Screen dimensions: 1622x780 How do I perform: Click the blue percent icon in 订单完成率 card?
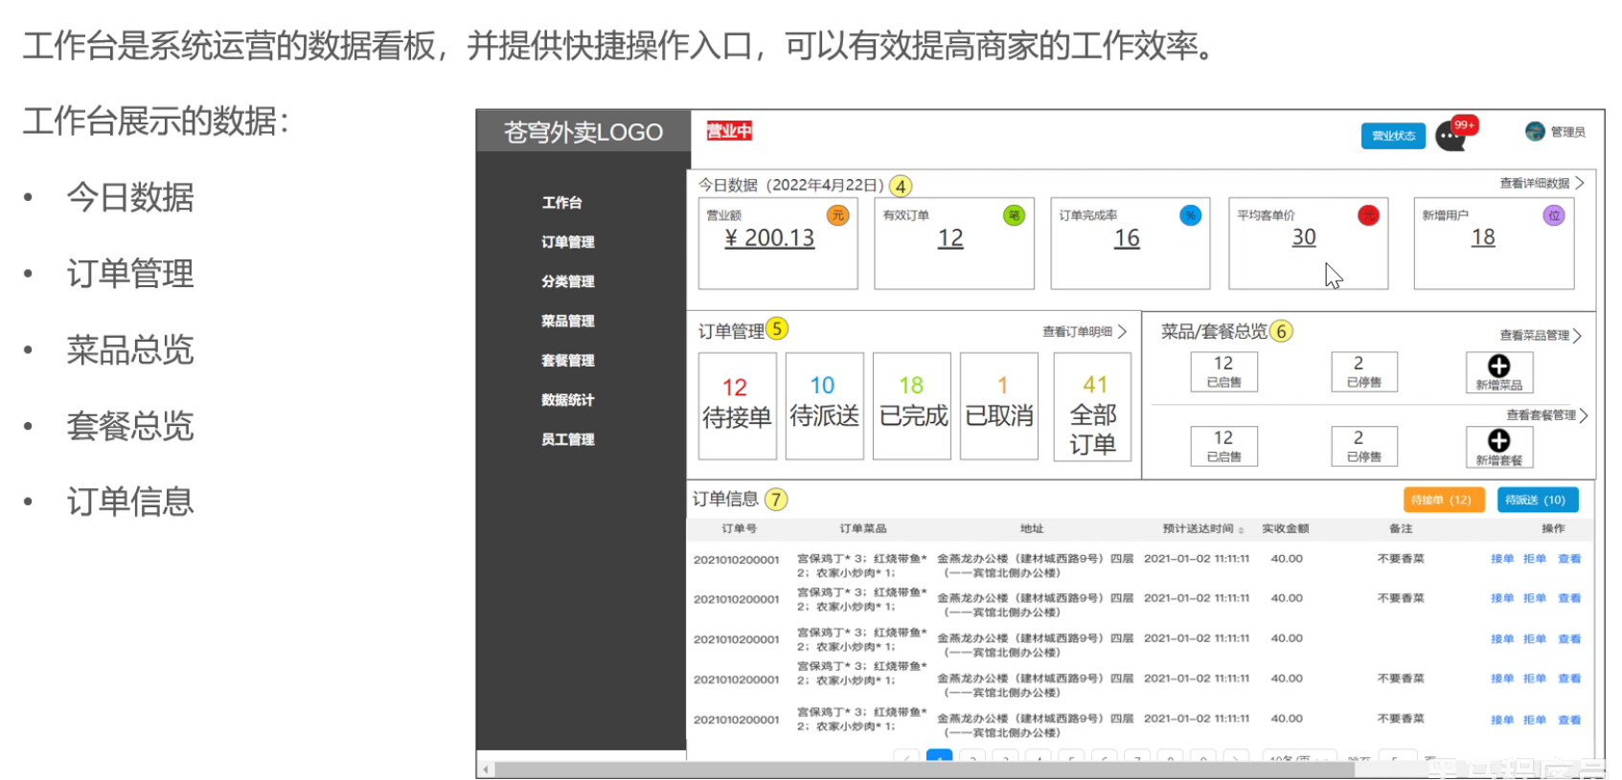1190,215
